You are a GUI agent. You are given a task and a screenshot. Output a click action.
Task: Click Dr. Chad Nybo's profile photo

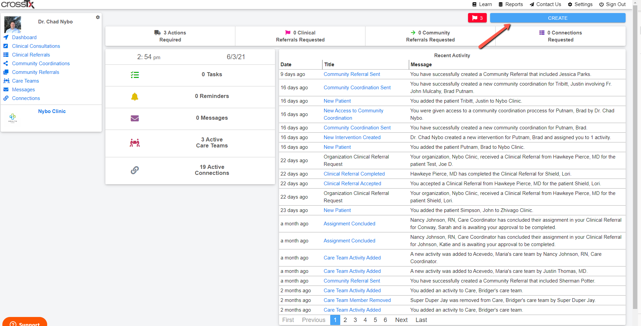(x=13, y=25)
